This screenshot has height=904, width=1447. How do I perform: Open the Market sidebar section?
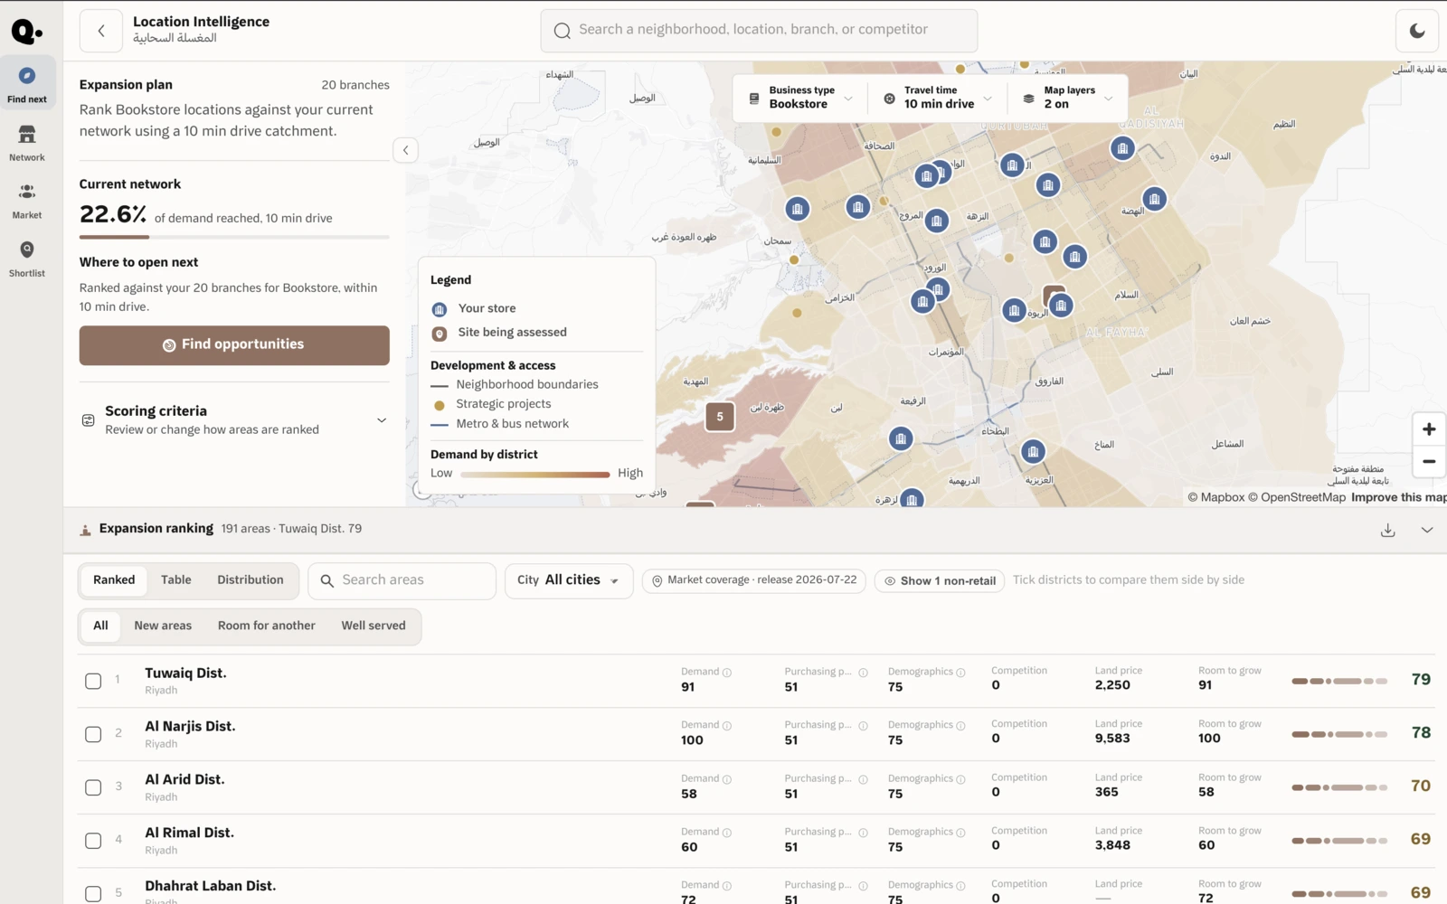[27, 201]
